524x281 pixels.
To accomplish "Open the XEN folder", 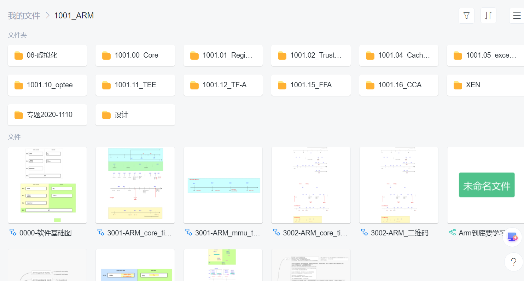I will (485, 85).
